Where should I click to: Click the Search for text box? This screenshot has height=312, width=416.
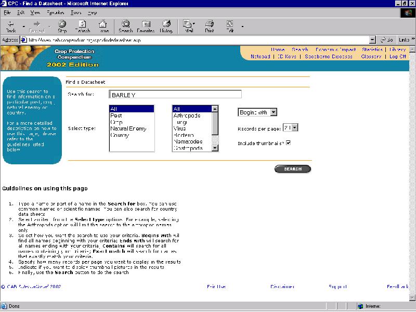[175, 94]
